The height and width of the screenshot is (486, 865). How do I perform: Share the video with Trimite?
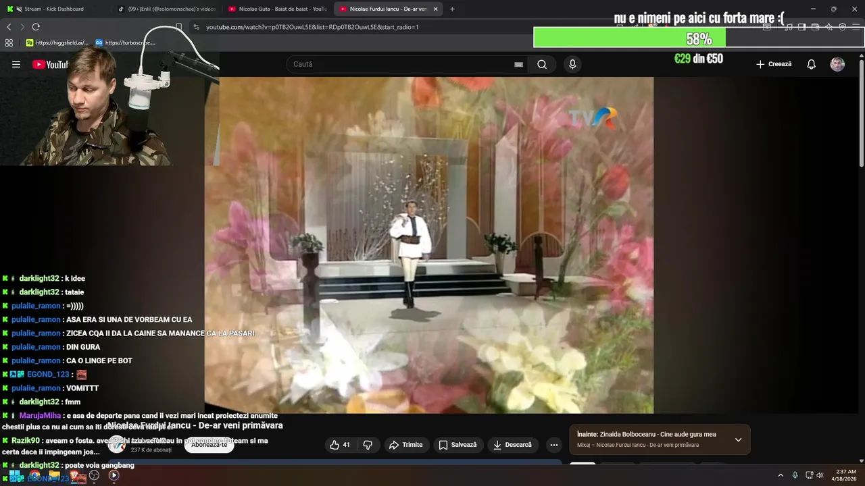(405, 445)
